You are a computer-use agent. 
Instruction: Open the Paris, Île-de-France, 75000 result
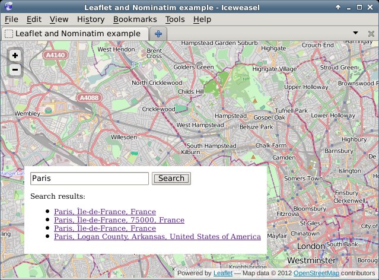point(119,219)
